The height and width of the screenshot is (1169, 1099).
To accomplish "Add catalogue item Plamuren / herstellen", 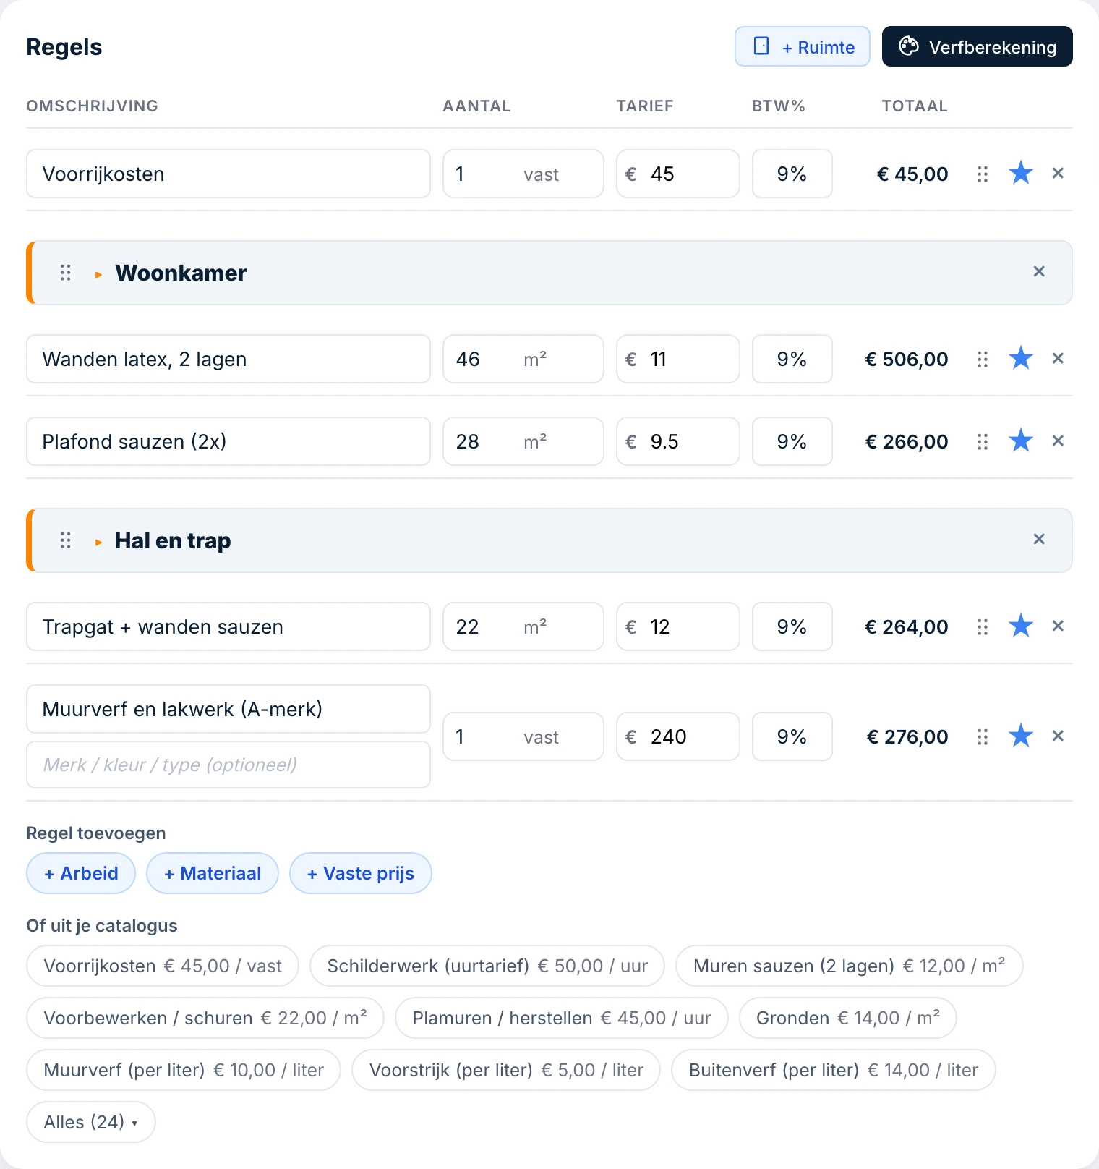I will pyautogui.click(x=562, y=1018).
